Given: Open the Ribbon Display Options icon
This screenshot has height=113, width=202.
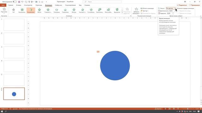Looking at the screenshot, I should coord(185,2).
